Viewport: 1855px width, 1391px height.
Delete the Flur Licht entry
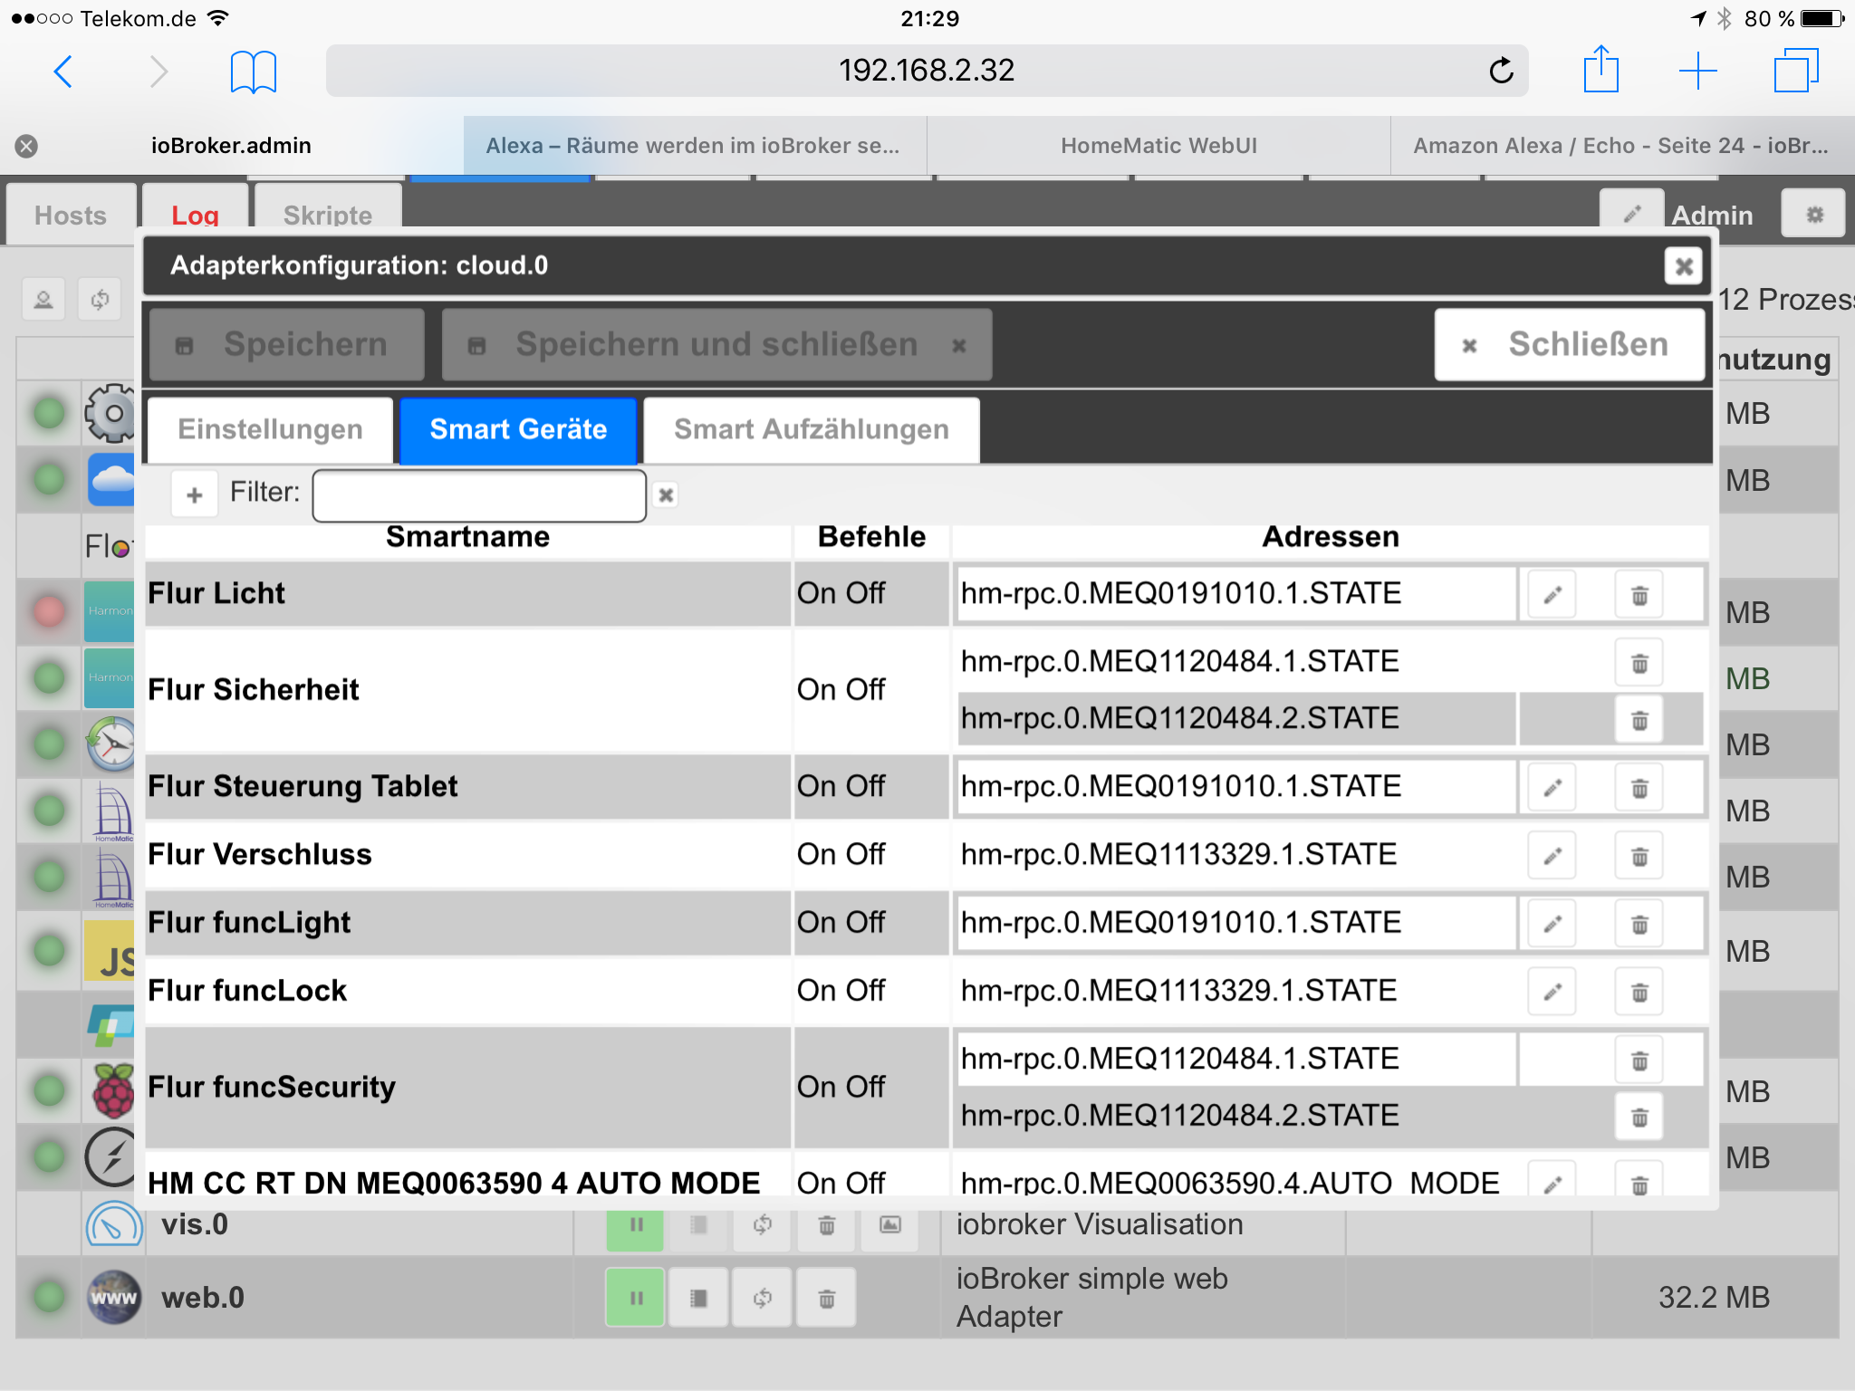(1639, 595)
